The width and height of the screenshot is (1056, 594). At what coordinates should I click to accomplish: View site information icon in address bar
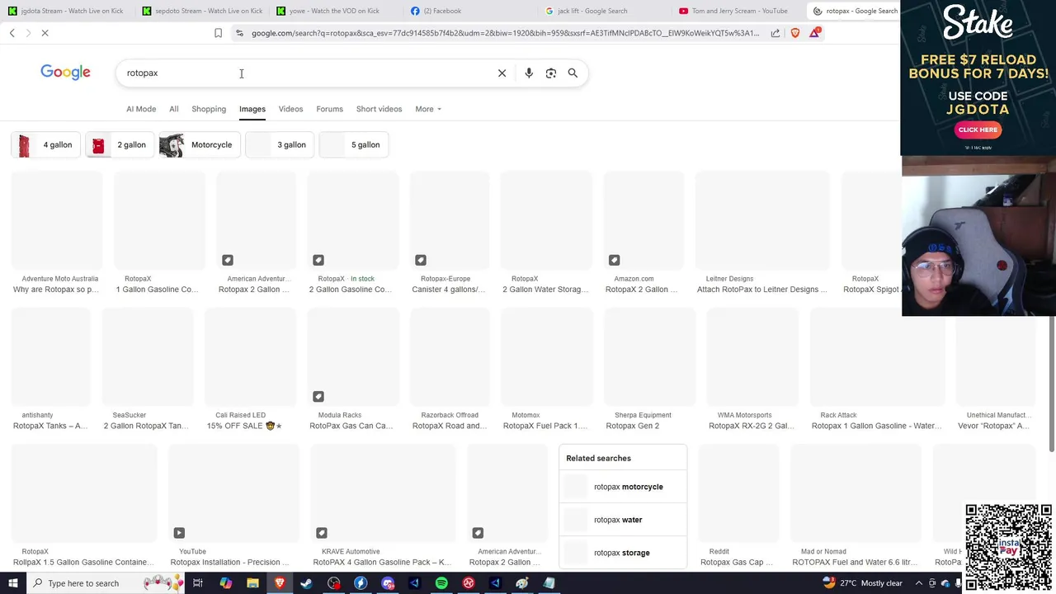(239, 33)
